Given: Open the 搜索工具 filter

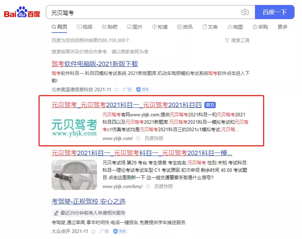Looking at the screenshot, I should pos(237,40).
